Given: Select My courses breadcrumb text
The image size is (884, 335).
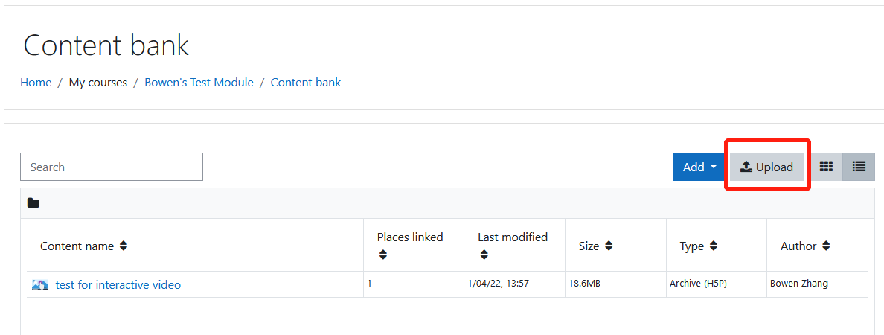Looking at the screenshot, I should [98, 83].
